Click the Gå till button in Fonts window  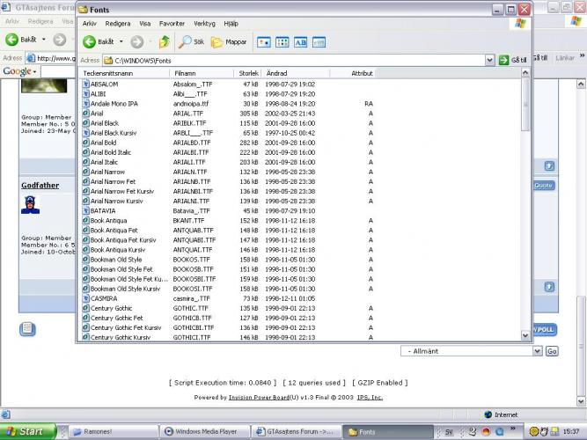(513, 60)
